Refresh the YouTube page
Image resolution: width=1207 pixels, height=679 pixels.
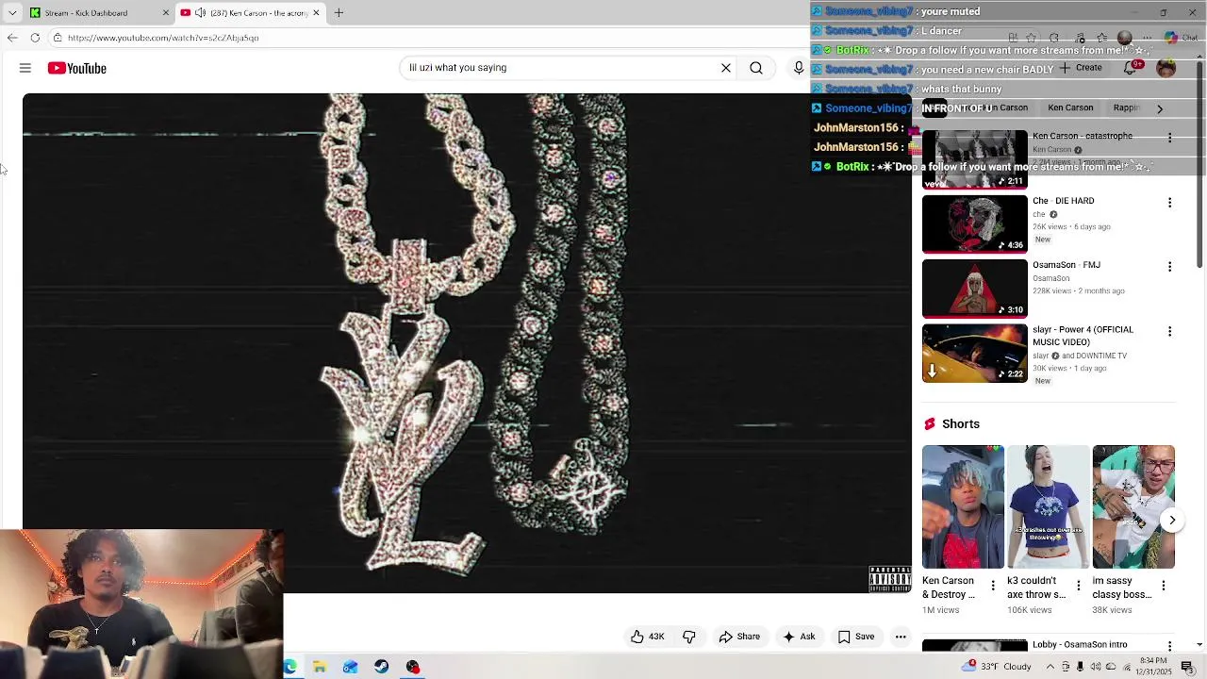tap(35, 38)
